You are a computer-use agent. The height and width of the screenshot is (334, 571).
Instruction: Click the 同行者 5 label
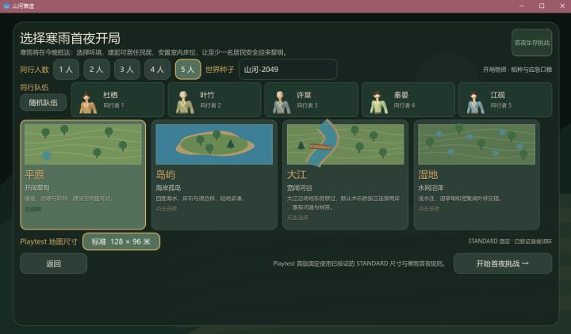coord(501,105)
